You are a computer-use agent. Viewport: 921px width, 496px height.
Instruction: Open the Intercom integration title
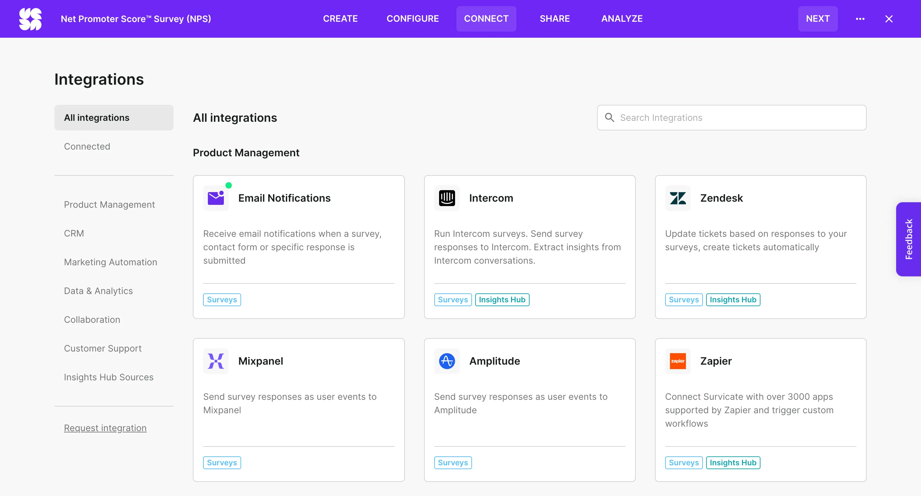point(491,198)
